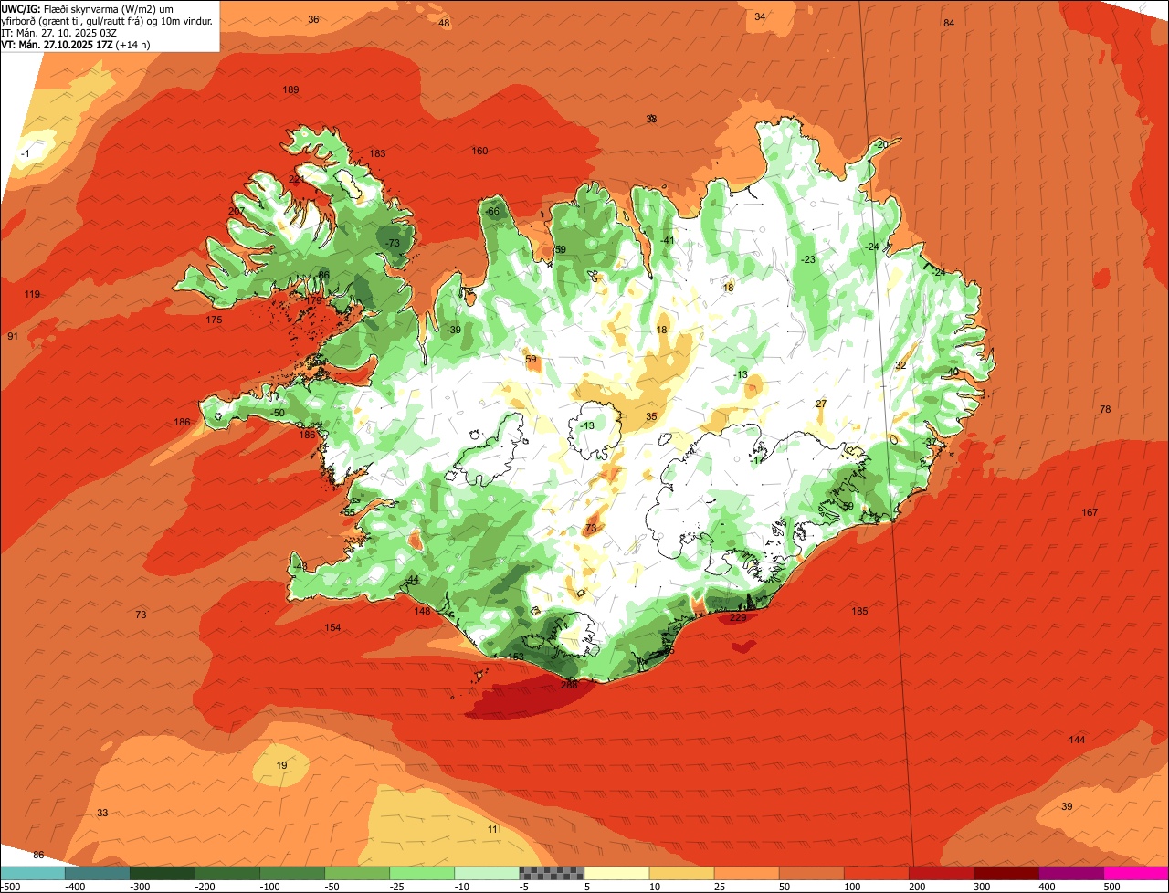Click the value 35 in central Iceland
The image size is (1169, 893).
pyautogui.click(x=651, y=416)
